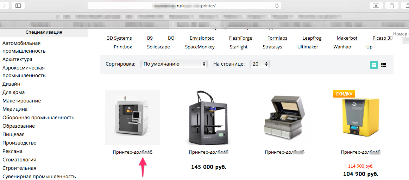The height and width of the screenshot is (180, 409).
Task: Select Образование in the sidebar
Action: click(19, 126)
